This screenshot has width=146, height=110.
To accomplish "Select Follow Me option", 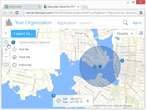I will coord(35,65).
